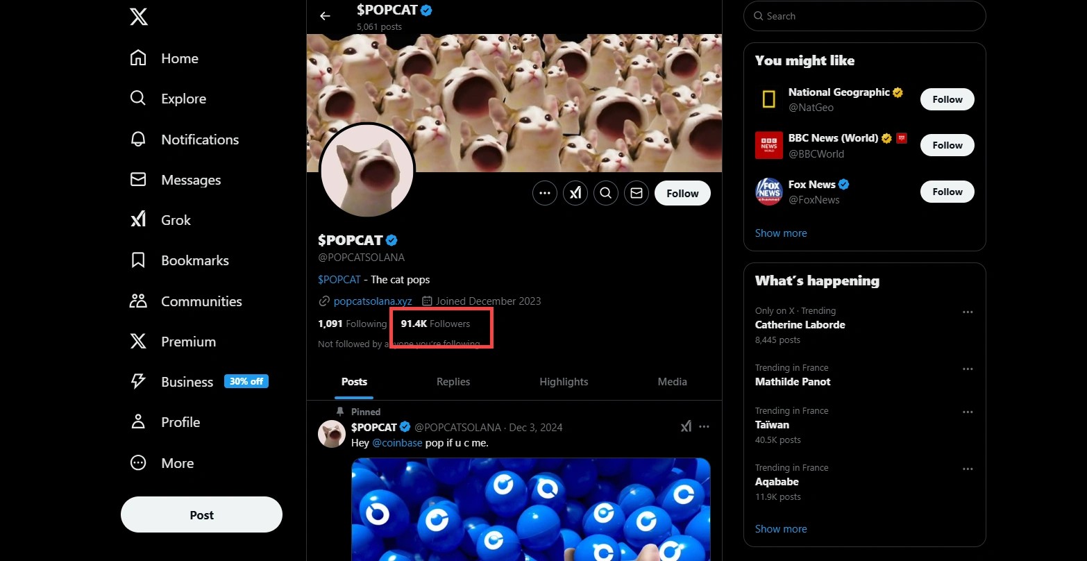Click the More circle icon in sidebar

click(138, 463)
